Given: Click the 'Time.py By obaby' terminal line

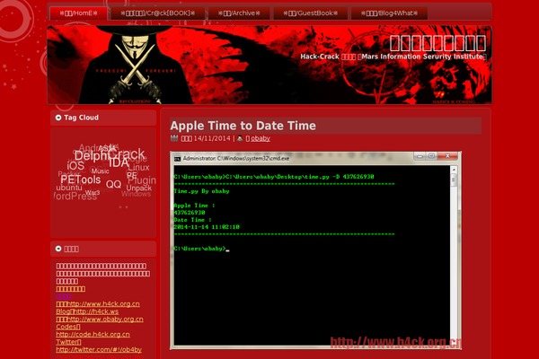Looking at the screenshot, I should point(201,191).
